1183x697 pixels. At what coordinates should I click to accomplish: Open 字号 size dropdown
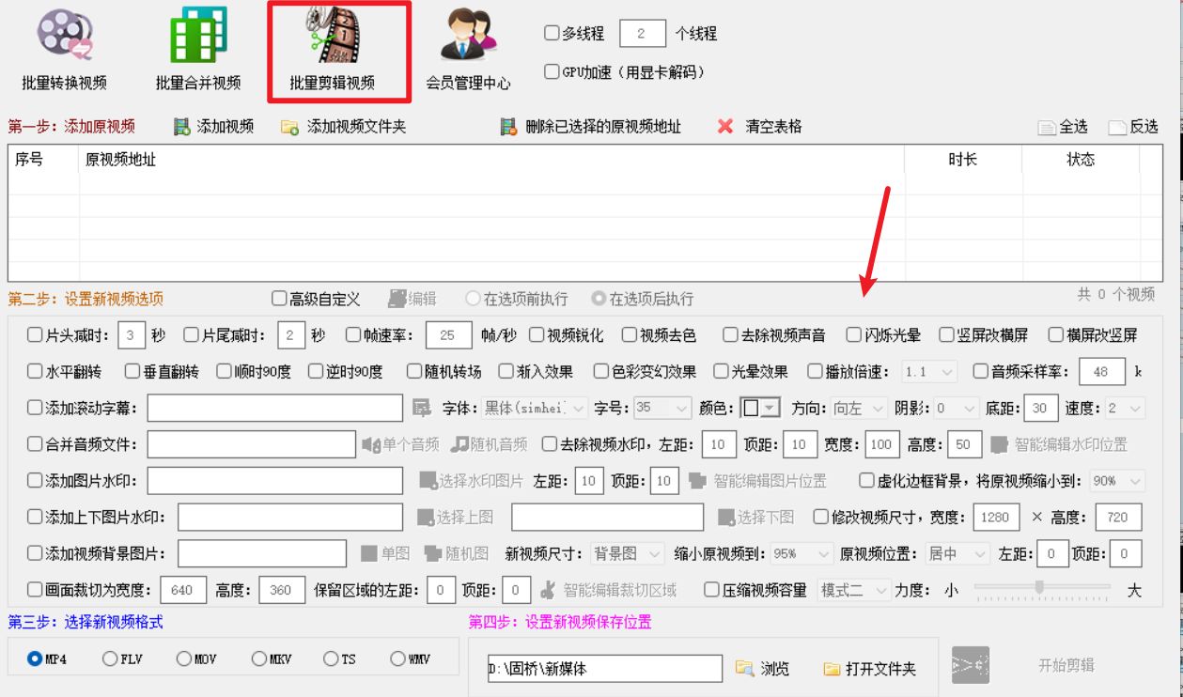[663, 408]
